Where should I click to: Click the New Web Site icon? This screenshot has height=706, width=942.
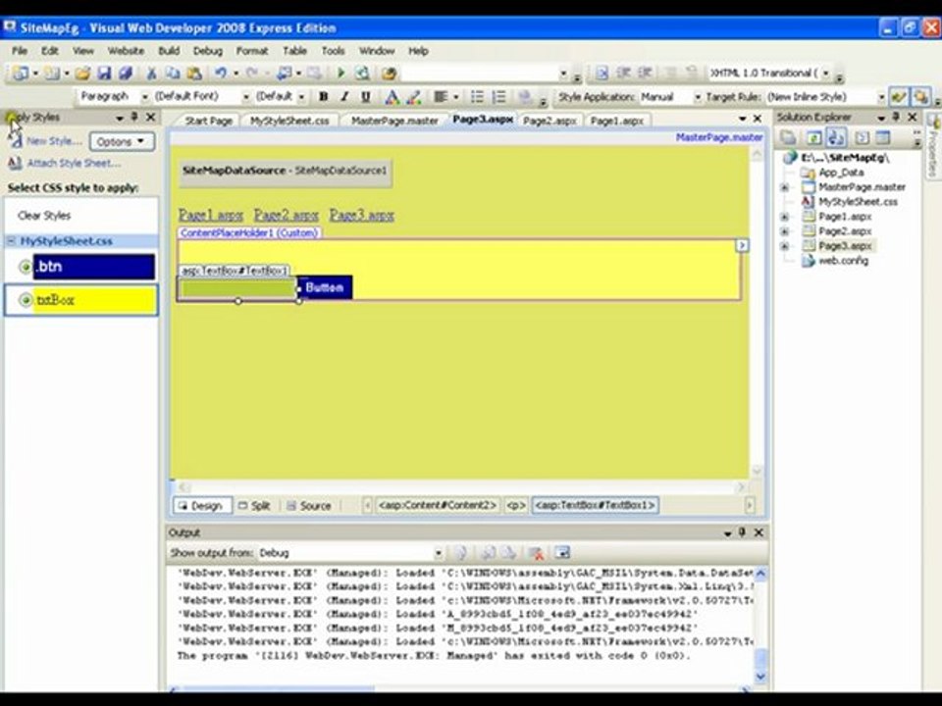click(x=21, y=74)
